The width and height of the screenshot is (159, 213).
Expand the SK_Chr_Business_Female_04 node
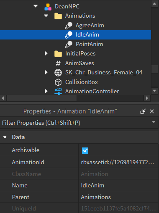pos(46,72)
